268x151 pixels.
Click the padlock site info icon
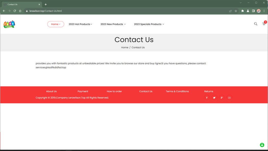click(x=27, y=11)
